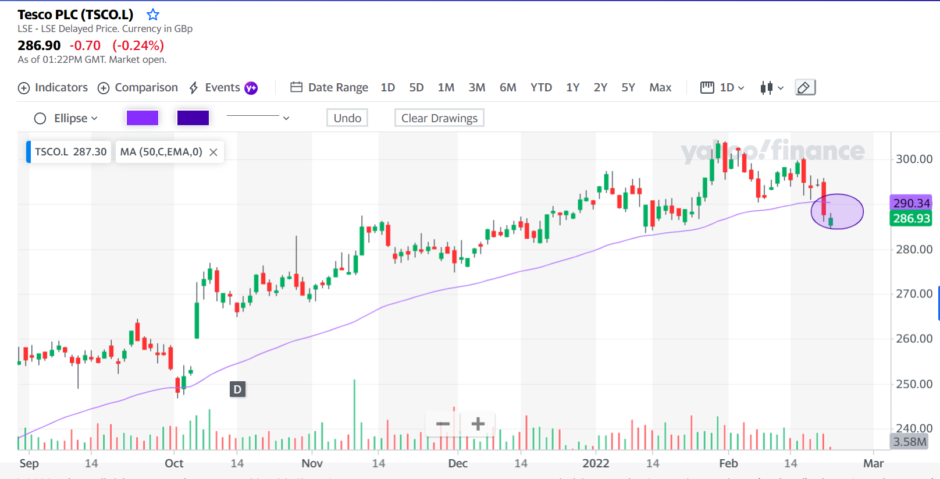Click the 270.00 axis price label
This screenshot has width=940, height=479.
(914, 294)
